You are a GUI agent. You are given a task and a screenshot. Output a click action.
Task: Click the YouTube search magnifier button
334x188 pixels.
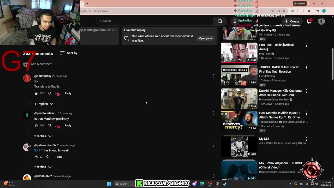[220, 21]
